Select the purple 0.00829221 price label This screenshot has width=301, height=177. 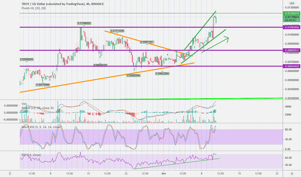pos(292,51)
